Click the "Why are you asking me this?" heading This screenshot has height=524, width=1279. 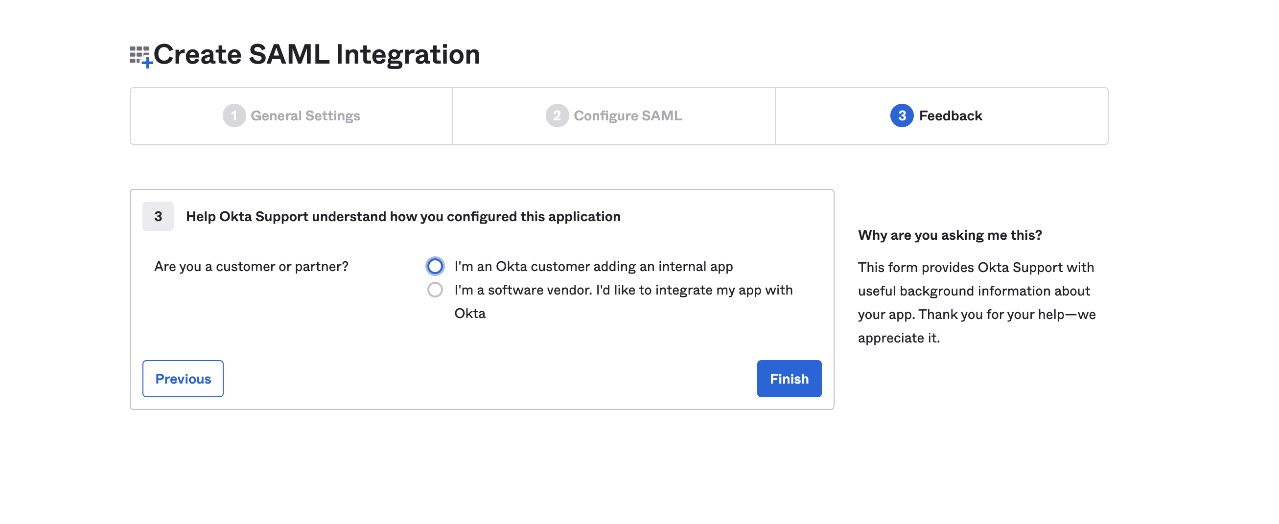coord(950,235)
